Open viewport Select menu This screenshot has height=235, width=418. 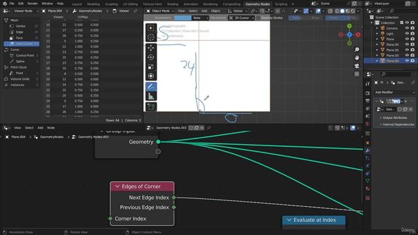pyautogui.click(x=193, y=11)
